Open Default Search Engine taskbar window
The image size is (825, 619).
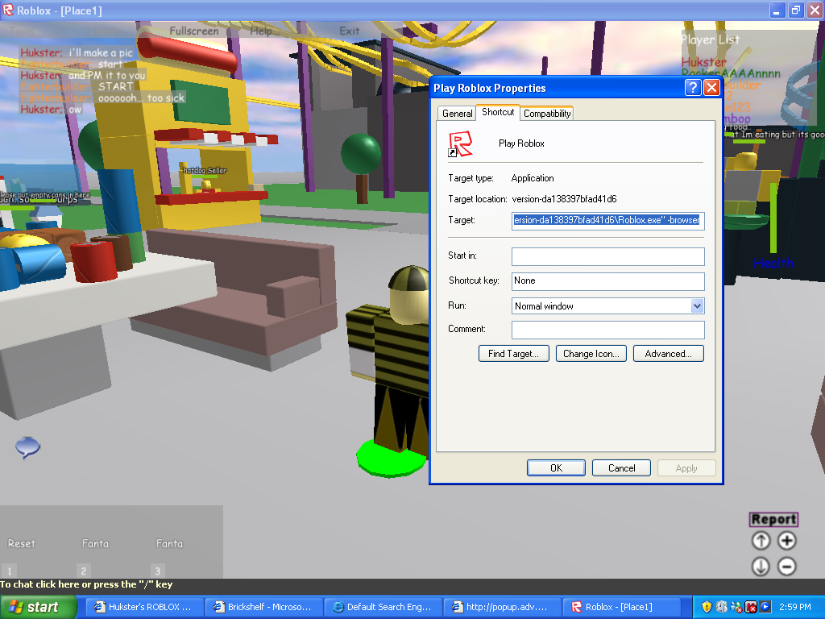point(383,607)
